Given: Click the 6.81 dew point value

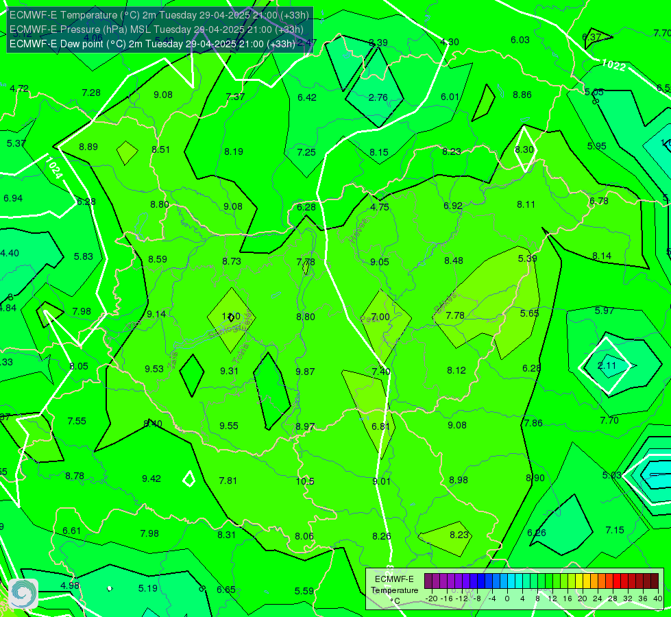Looking at the screenshot, I should [x=381, y=426].
